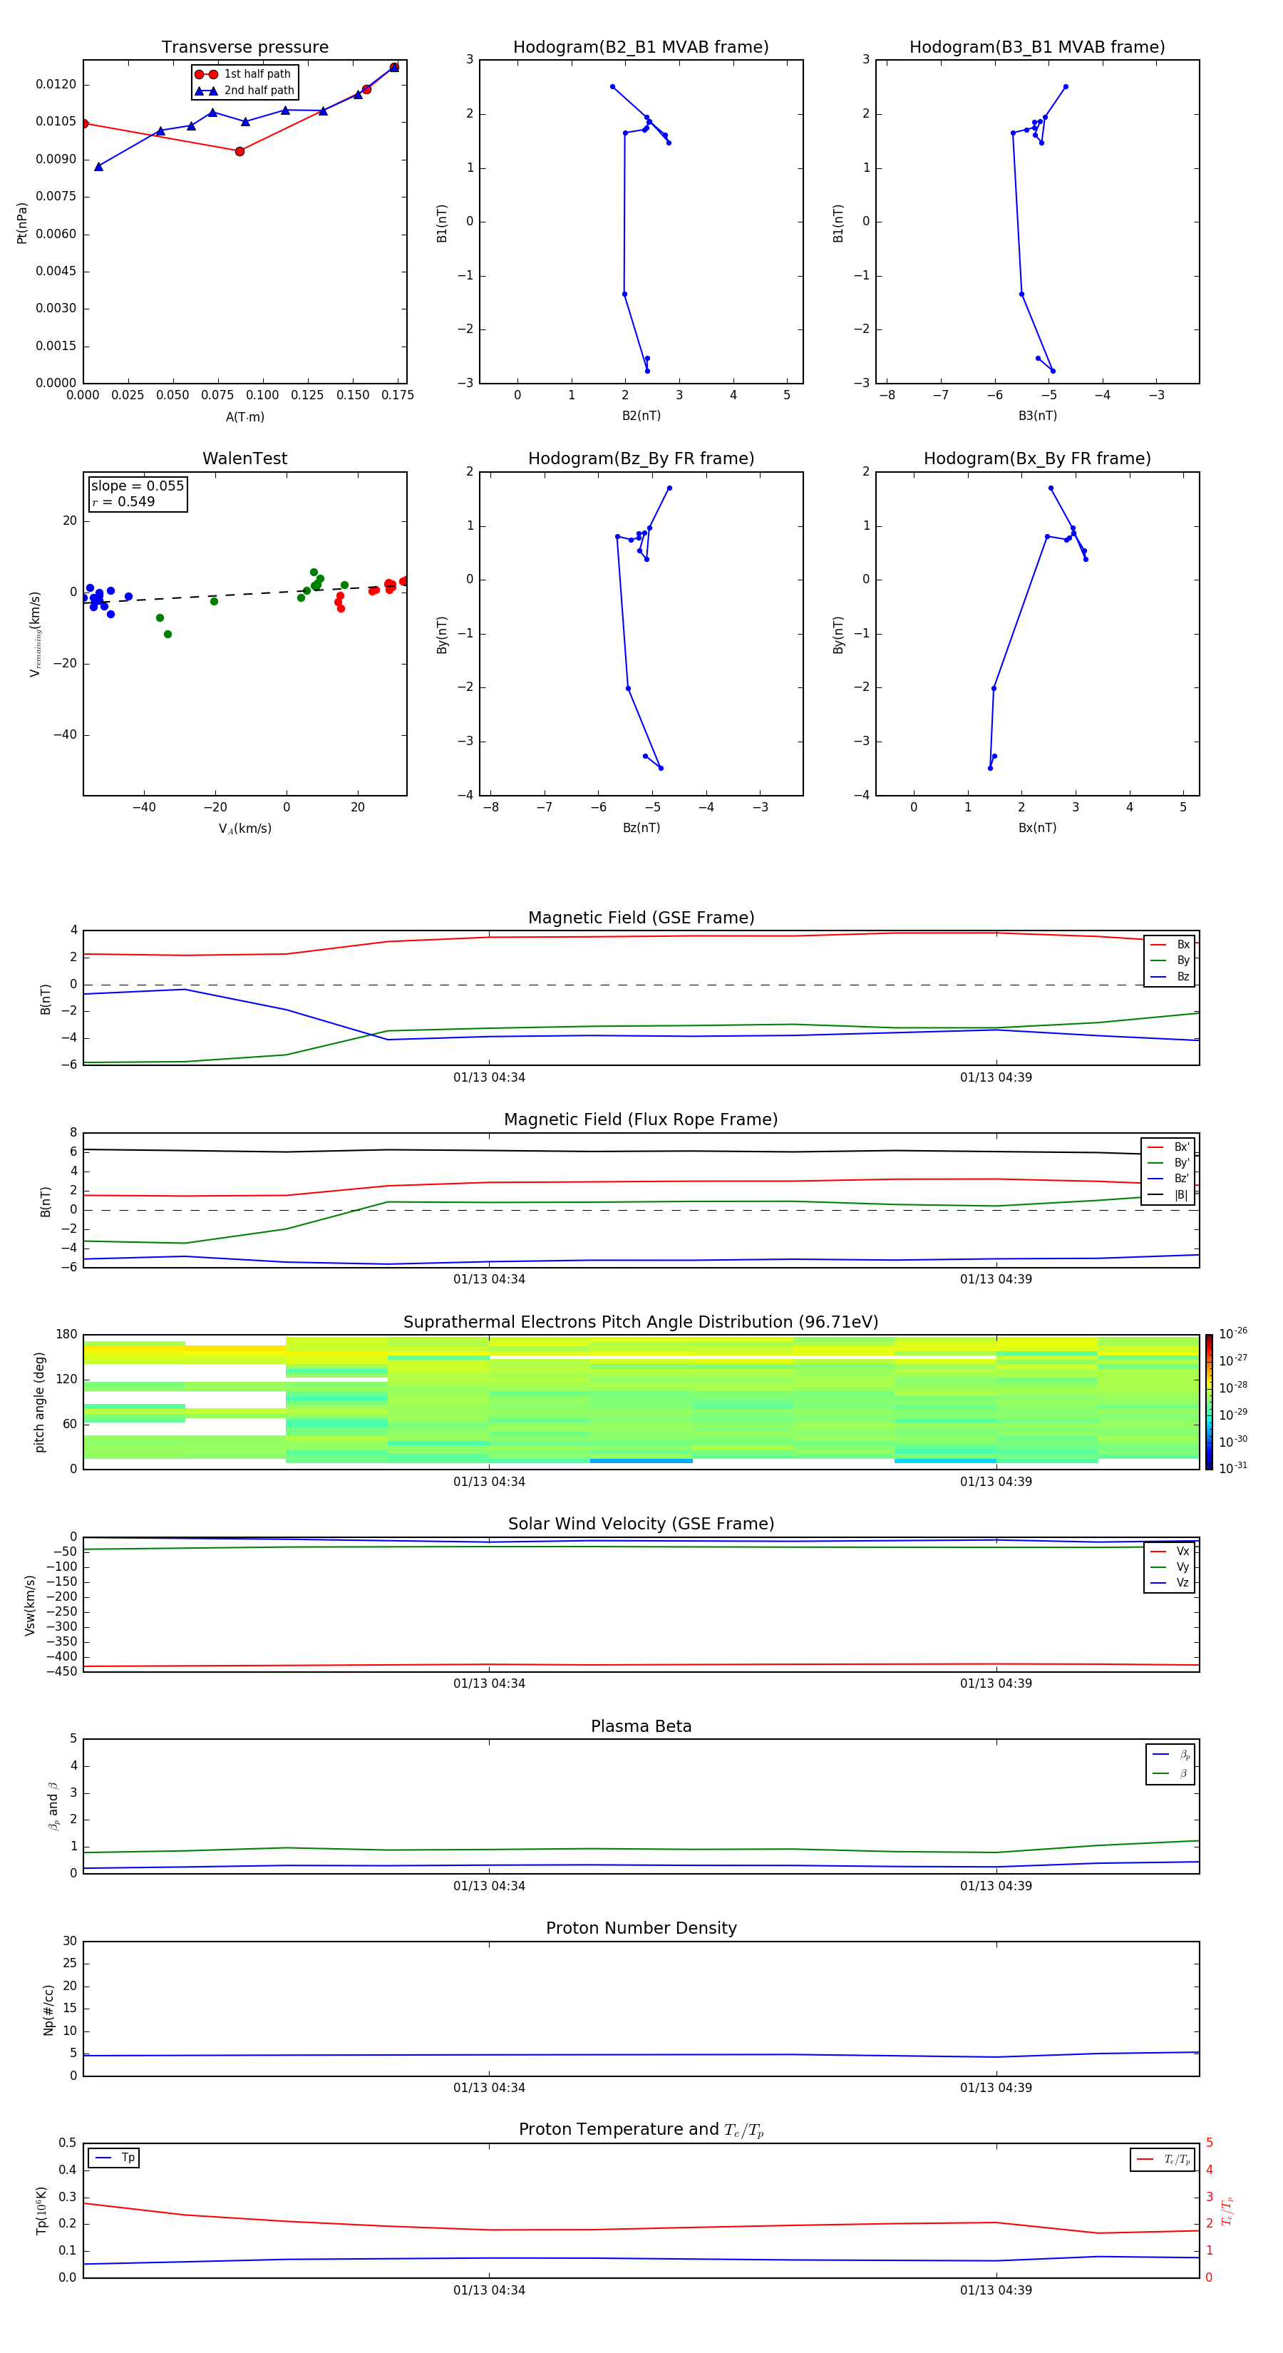Image resolution: width=1283 pixels, height=2353 pixels.
Task: Click the Bx entry in GSE magnetic field legend
Action: (1170, 945)
